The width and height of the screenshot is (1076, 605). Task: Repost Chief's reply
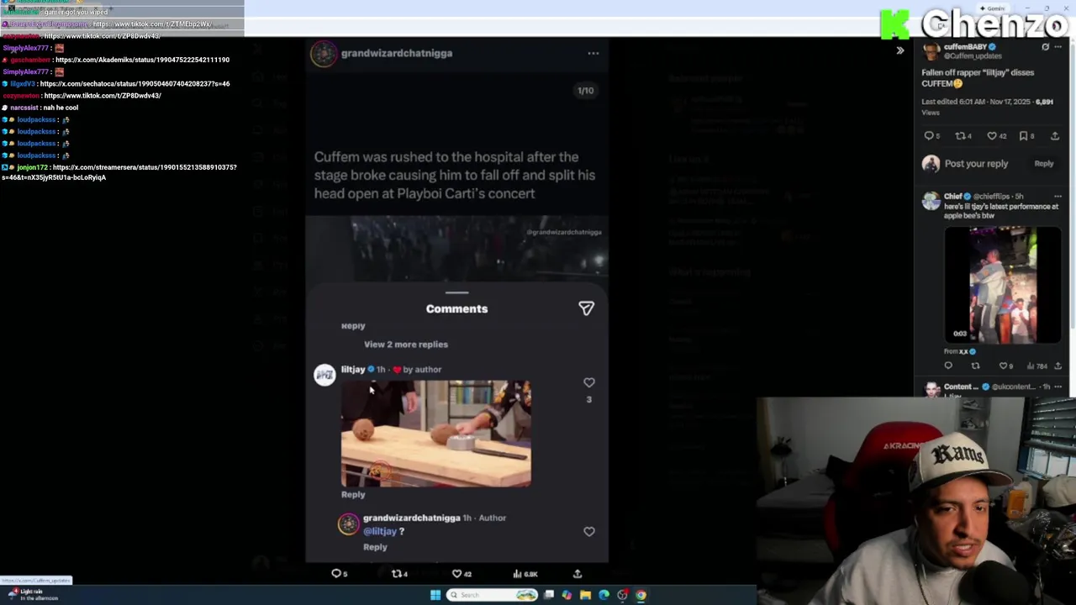975,366
